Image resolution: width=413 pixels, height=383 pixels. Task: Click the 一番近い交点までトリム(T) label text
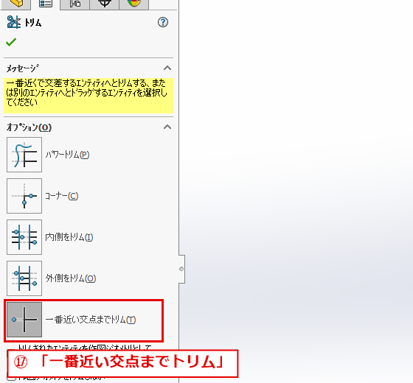click(91, 320)
